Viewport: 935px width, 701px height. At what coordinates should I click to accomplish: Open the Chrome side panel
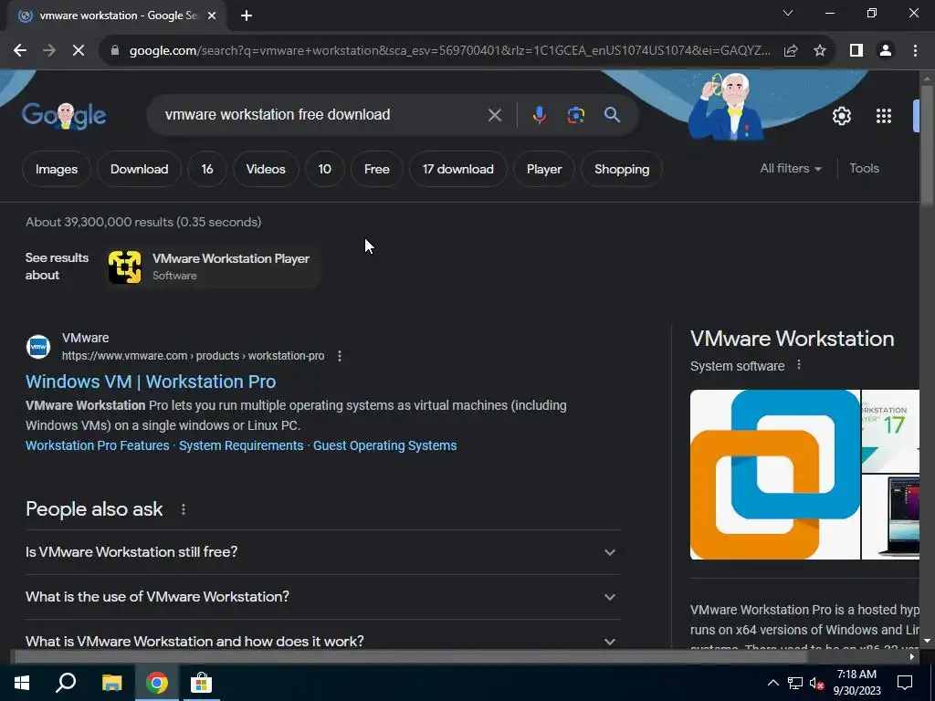click(856, 51)
